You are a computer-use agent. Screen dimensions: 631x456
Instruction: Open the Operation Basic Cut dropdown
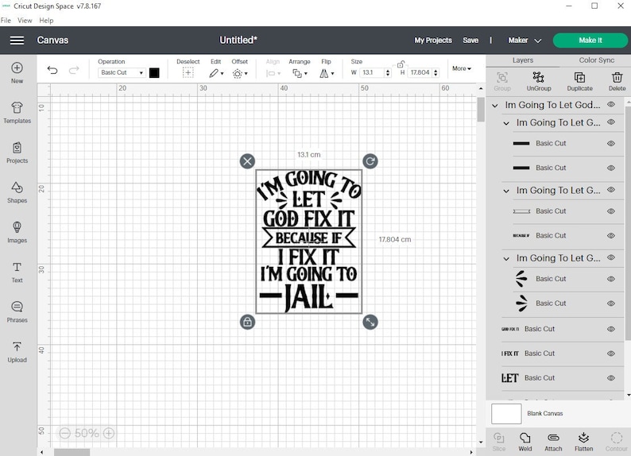pyautogui.click(x=122, y=72)
